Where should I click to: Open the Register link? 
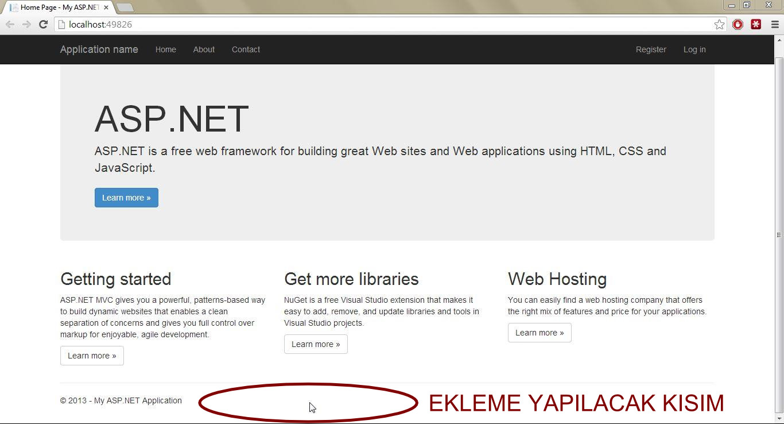tap(651, 49)
